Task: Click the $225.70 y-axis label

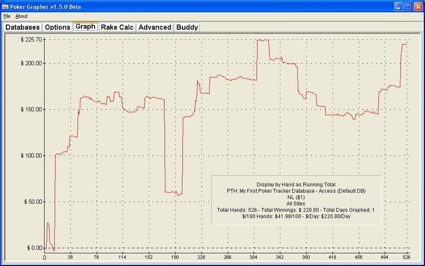Action: 31,39
